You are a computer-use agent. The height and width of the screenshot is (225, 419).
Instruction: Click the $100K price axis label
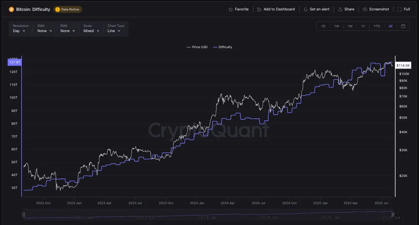click(x=404, y=74)
